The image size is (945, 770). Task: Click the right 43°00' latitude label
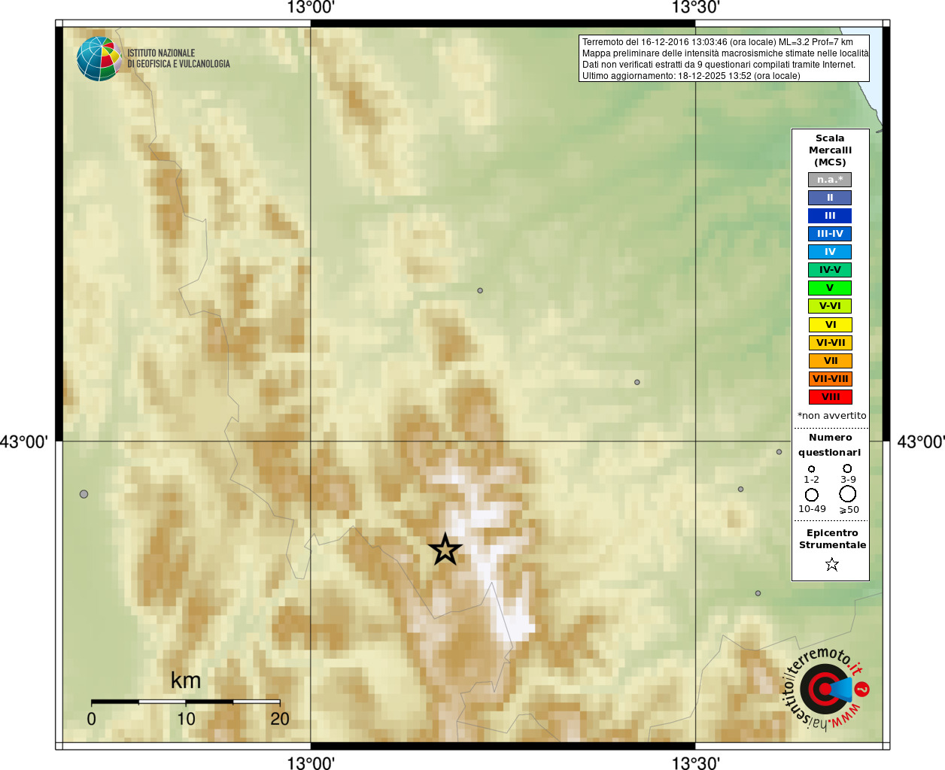[920, 441]
